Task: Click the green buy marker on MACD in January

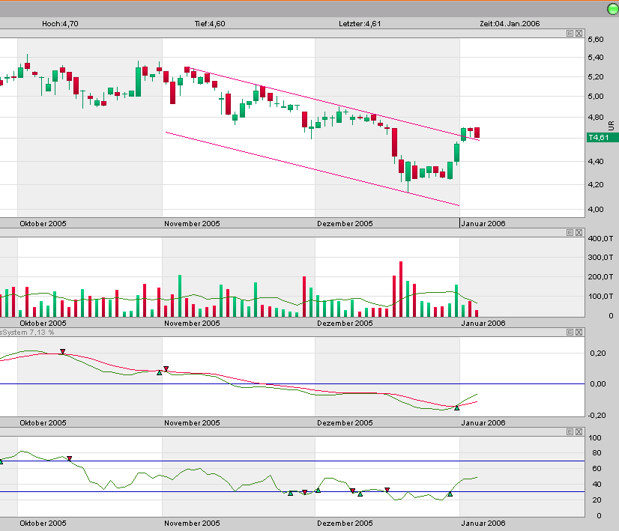Action: click(456, 408)
